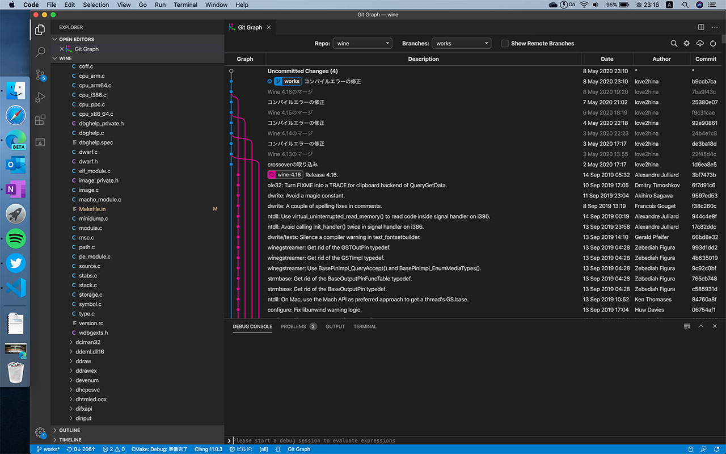Open Finder from the Dock
The height and width of the screenshot is (454, 726).
pos(16,91)
